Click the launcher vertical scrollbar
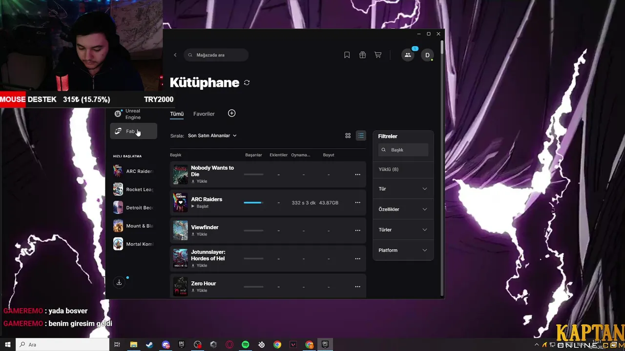Image resolution: width=625 pixels, height=351 pixels. [442, 47]
